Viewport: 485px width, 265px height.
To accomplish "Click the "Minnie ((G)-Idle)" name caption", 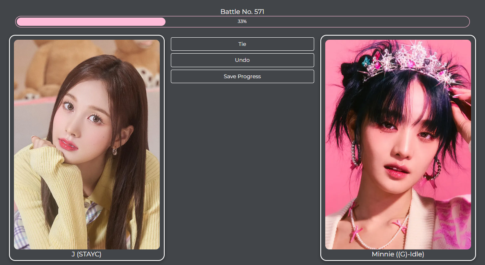I will [398, 254].
